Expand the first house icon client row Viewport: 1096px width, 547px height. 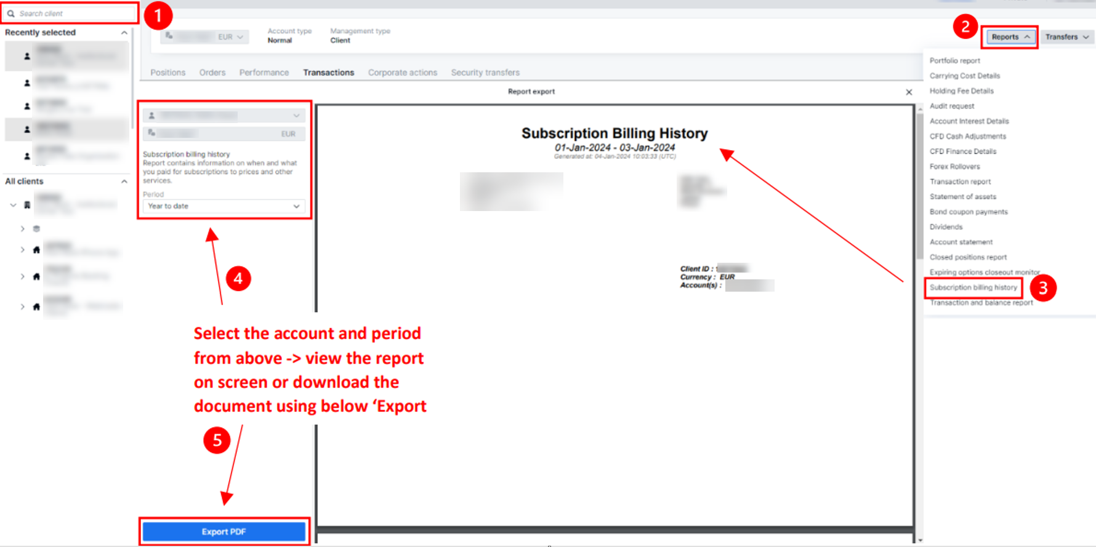[x=22, y=250]
